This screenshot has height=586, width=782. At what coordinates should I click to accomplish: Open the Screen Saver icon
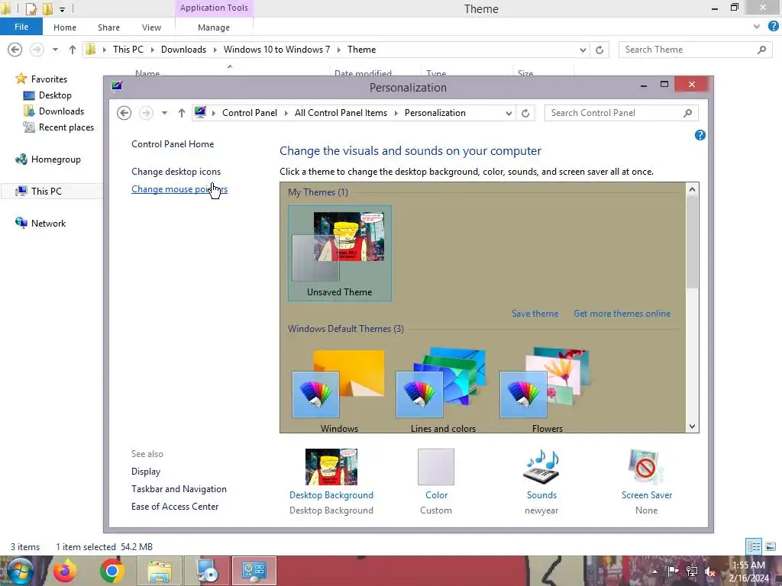point(646,467)
